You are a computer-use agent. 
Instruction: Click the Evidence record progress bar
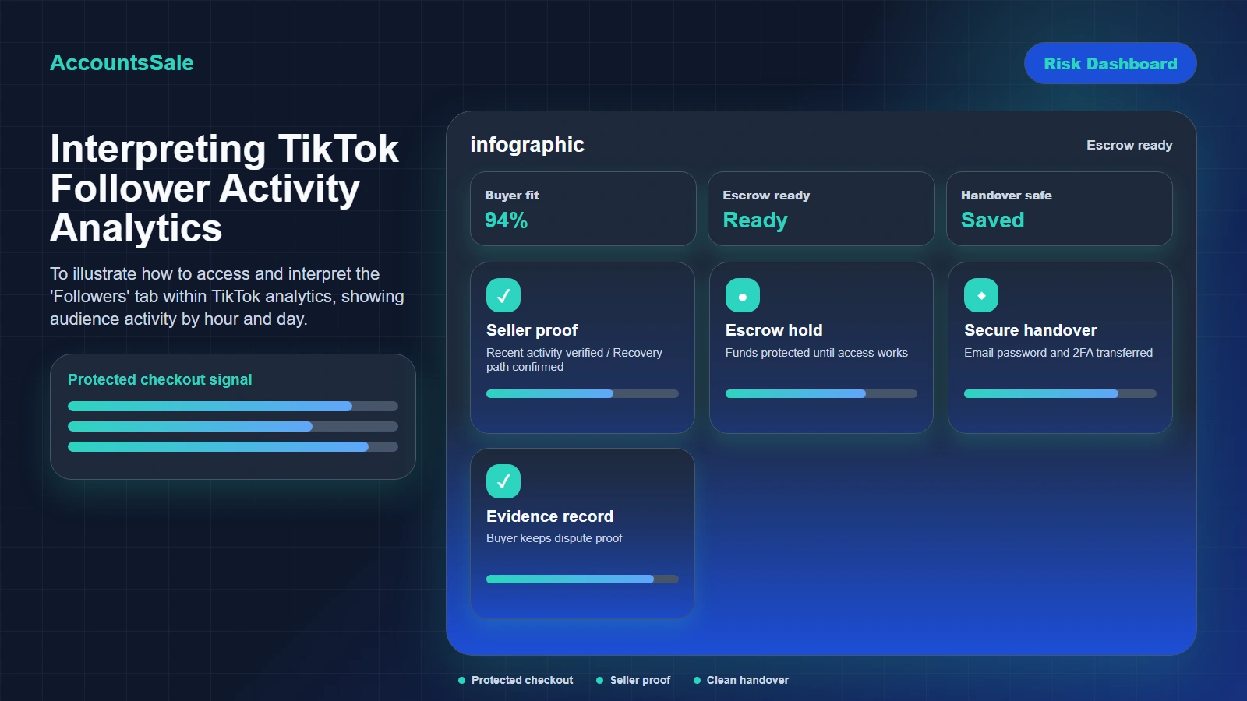point(582,579)
